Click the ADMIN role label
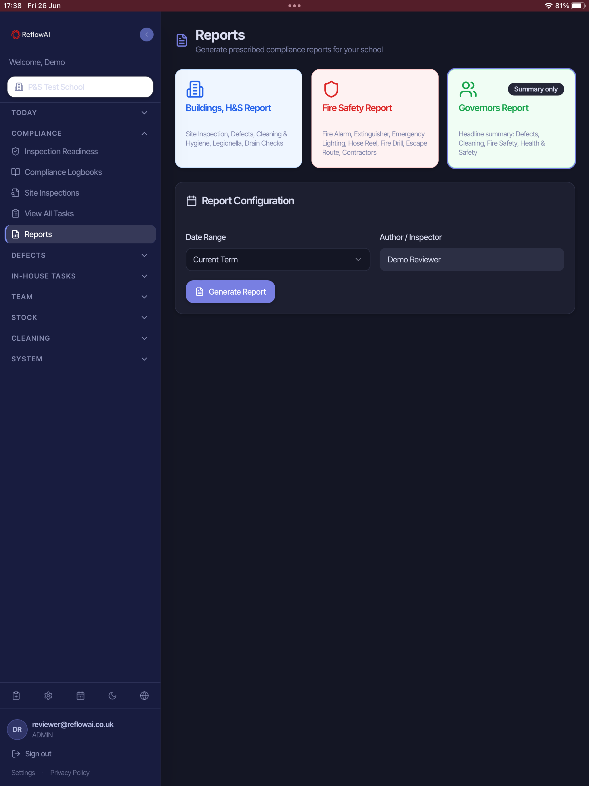 pyautogui.click(x=42, y=735)
